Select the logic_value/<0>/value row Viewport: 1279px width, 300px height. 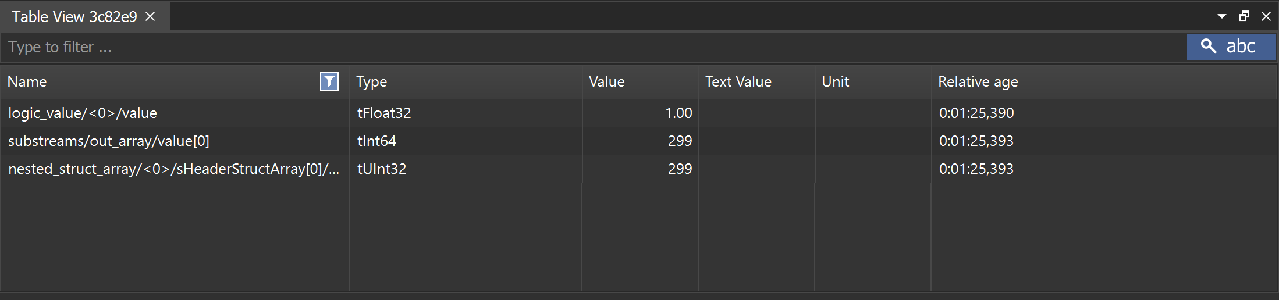(639, 113)
